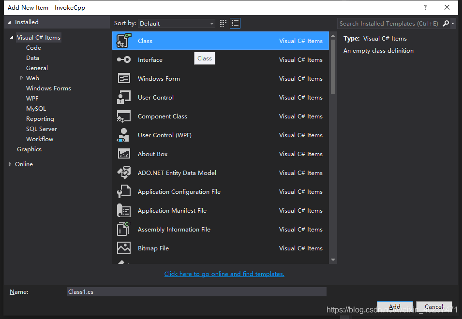462x319 pixels.
Task: Select the Windows Form row text
Action: [159, 79]
